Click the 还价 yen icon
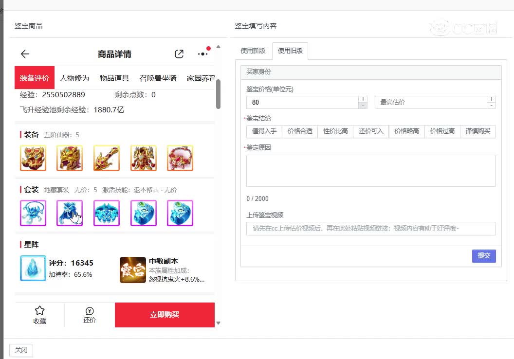 coord(90,311)
